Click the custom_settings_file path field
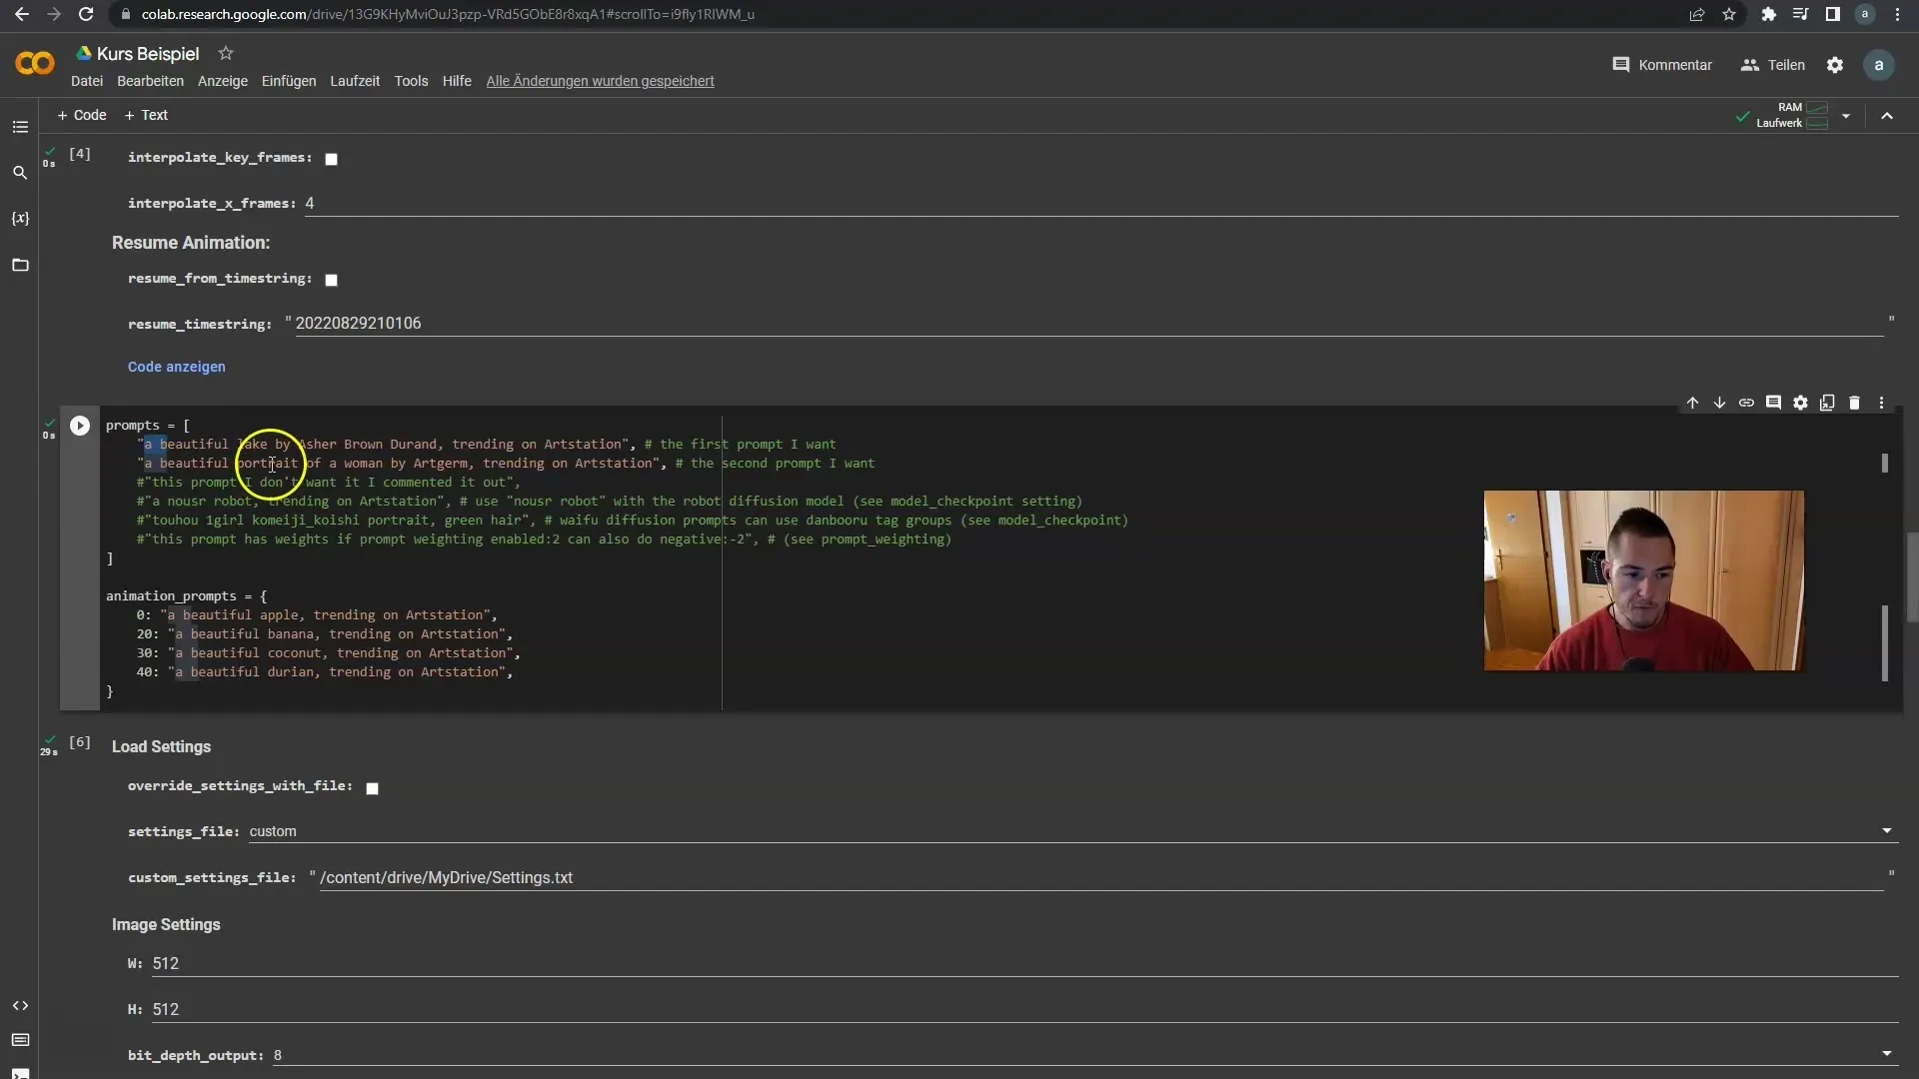The width and height of the screenshot is (1919, 1079). 1101,877
